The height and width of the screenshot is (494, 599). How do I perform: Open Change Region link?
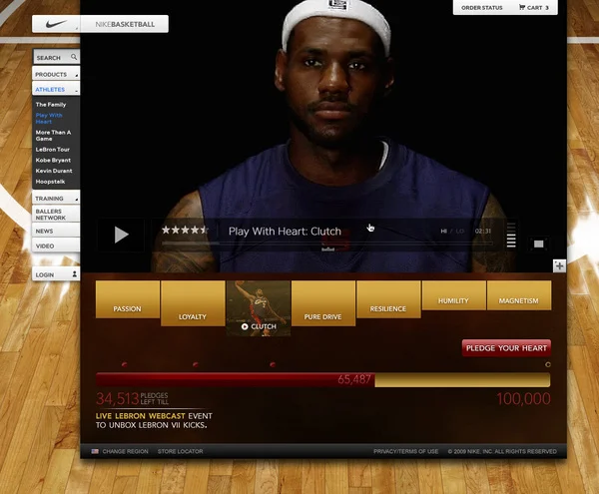point(125,451)
